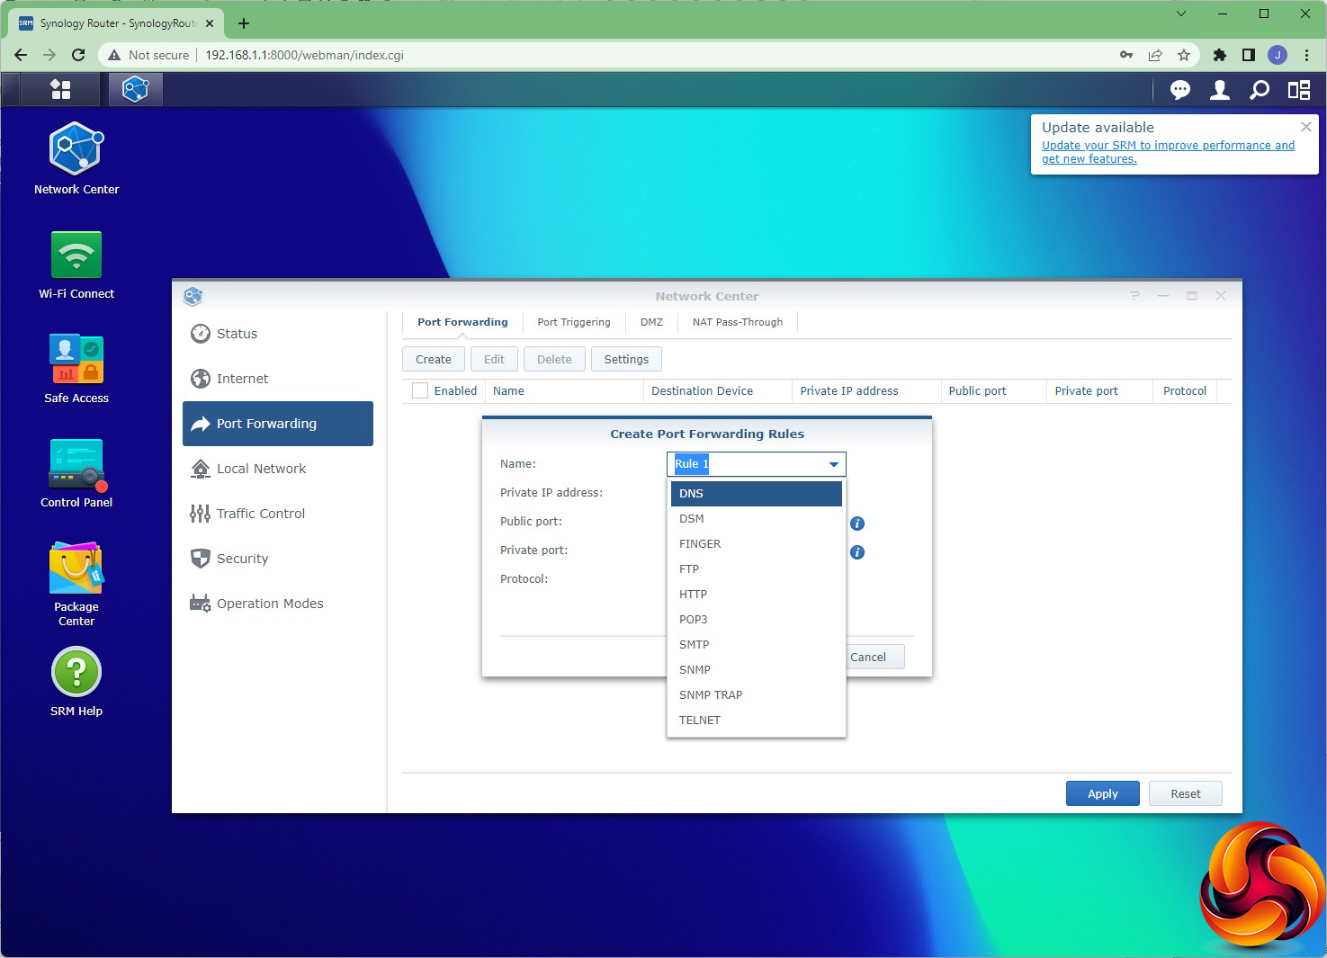Choose DNS from the name list

tap(757, 494)
